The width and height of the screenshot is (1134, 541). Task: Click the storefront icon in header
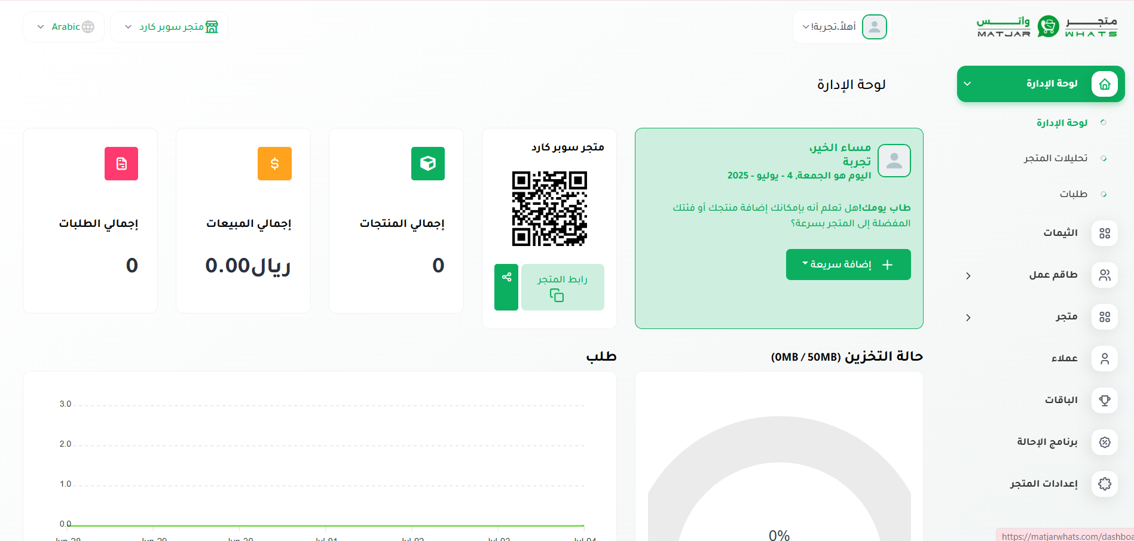[212, 27]
